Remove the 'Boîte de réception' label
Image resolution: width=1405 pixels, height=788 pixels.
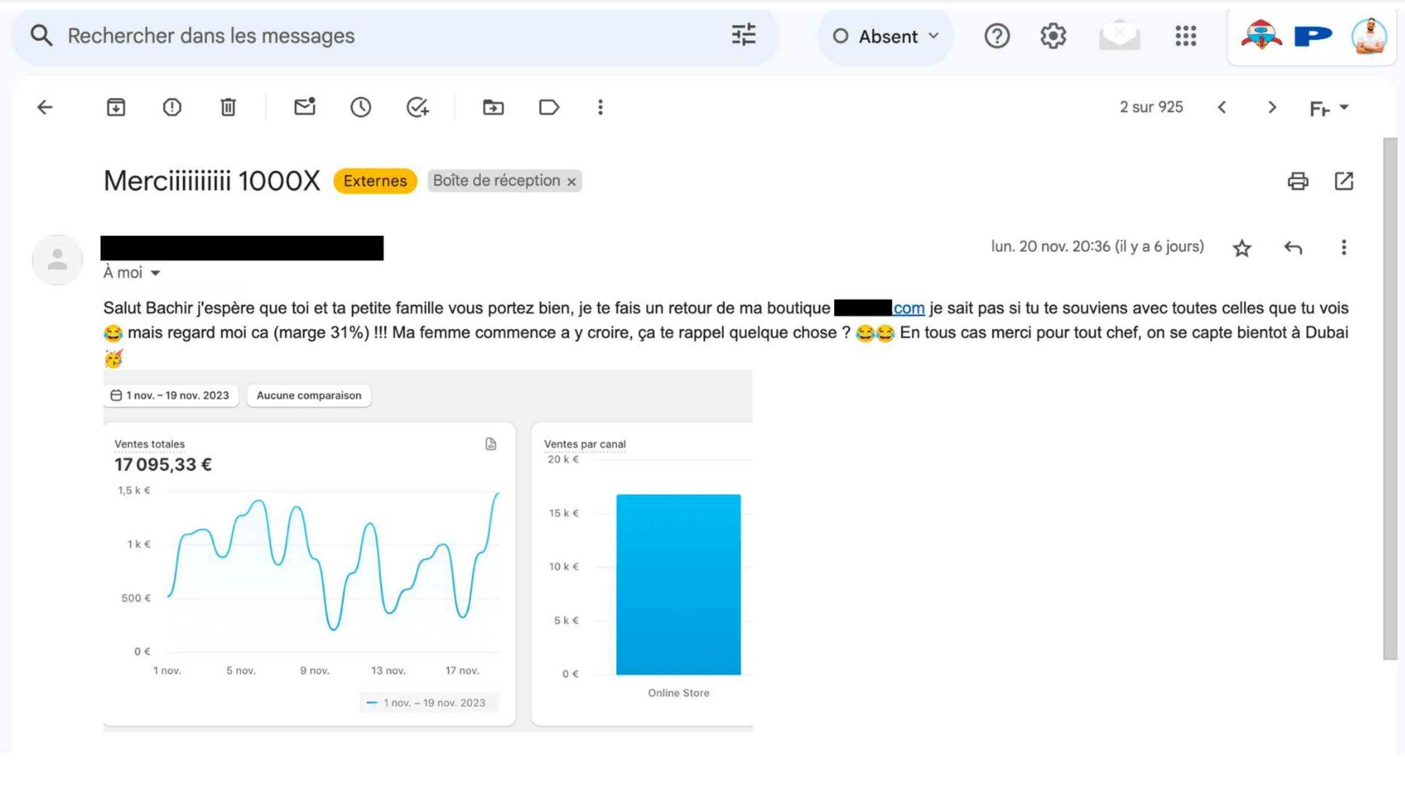(571, 182)
